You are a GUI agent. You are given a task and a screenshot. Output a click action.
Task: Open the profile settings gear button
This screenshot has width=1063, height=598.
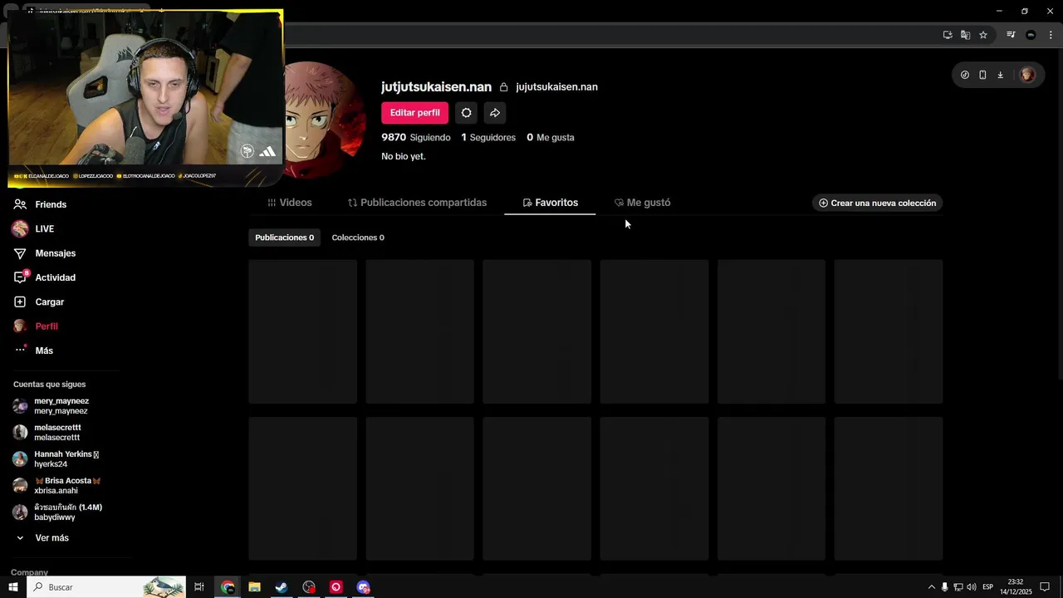point(467,113)
